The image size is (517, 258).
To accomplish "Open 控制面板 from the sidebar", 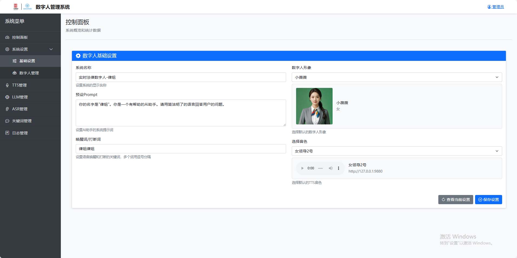I will (20, 37).
